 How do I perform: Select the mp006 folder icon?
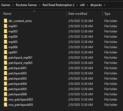tap(5, 47)
